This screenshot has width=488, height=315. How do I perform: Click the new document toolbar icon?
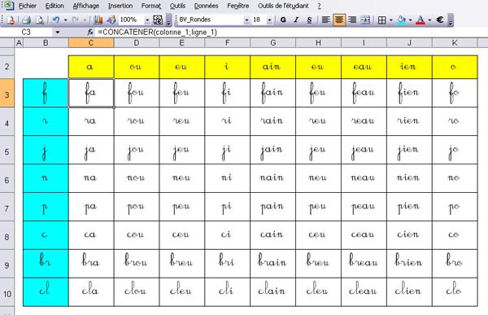(11, 20)
